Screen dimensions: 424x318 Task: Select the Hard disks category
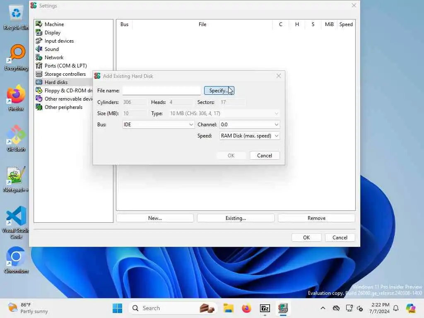coord(56,82)
